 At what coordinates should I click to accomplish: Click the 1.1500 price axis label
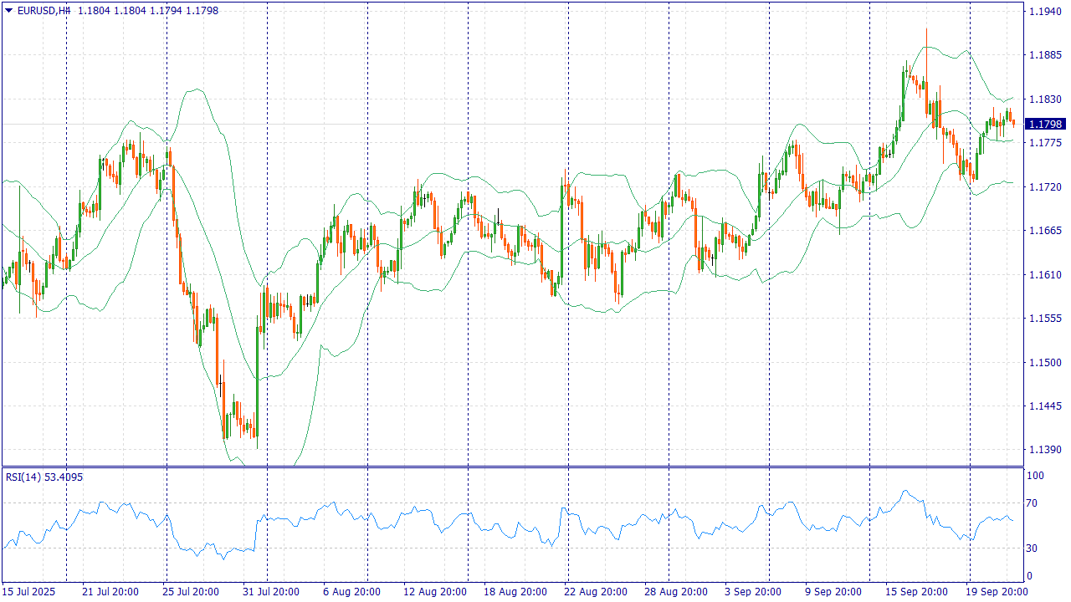1045,363
